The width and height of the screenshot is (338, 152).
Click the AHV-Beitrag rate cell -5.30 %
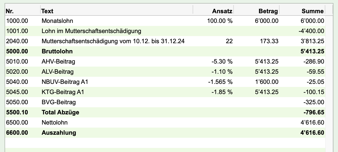coord(222,62)
